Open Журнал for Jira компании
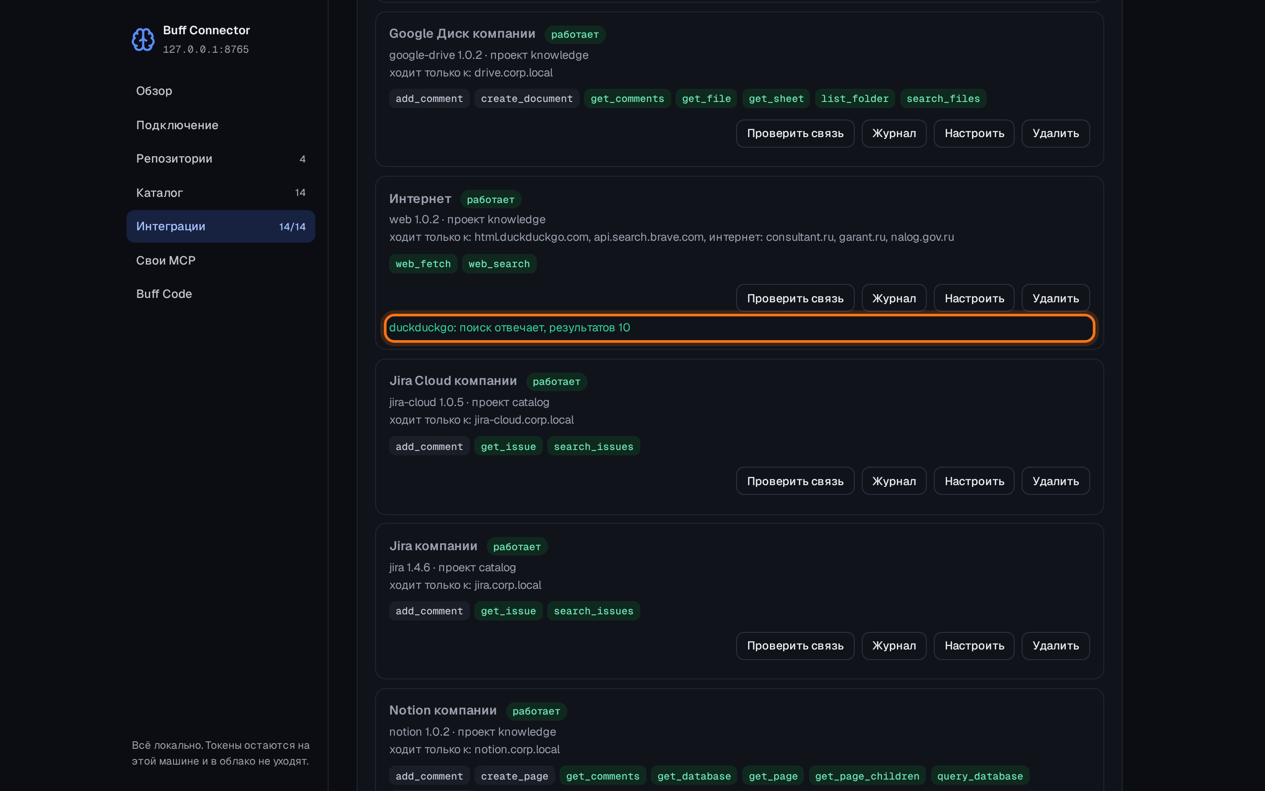The height and width of the screenshot is (791, 1265). point(894,646)
